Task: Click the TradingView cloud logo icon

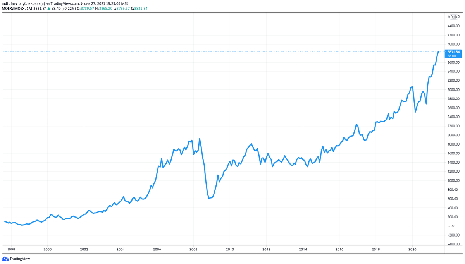Action: (x=6, y=258)
